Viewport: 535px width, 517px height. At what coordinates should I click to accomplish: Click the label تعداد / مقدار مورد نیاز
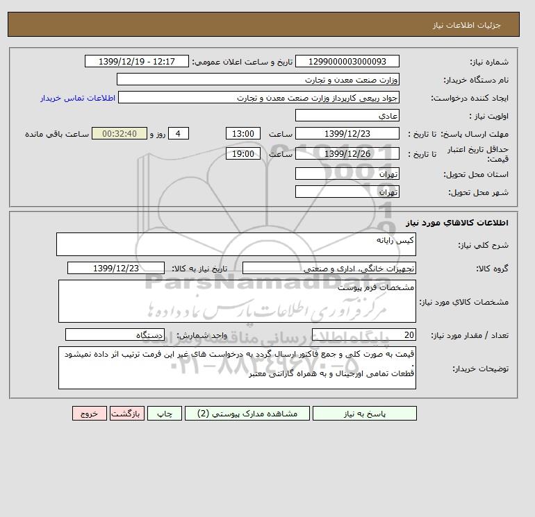pyautogui.click(x=470, y=336)
